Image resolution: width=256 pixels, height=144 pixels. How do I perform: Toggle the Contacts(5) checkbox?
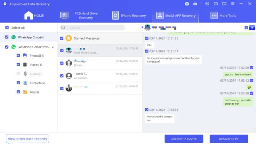(18, 83)
